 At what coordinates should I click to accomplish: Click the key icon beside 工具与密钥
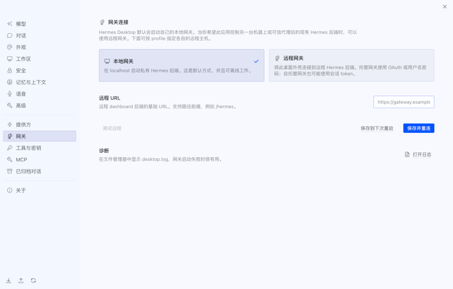(10, 148)
